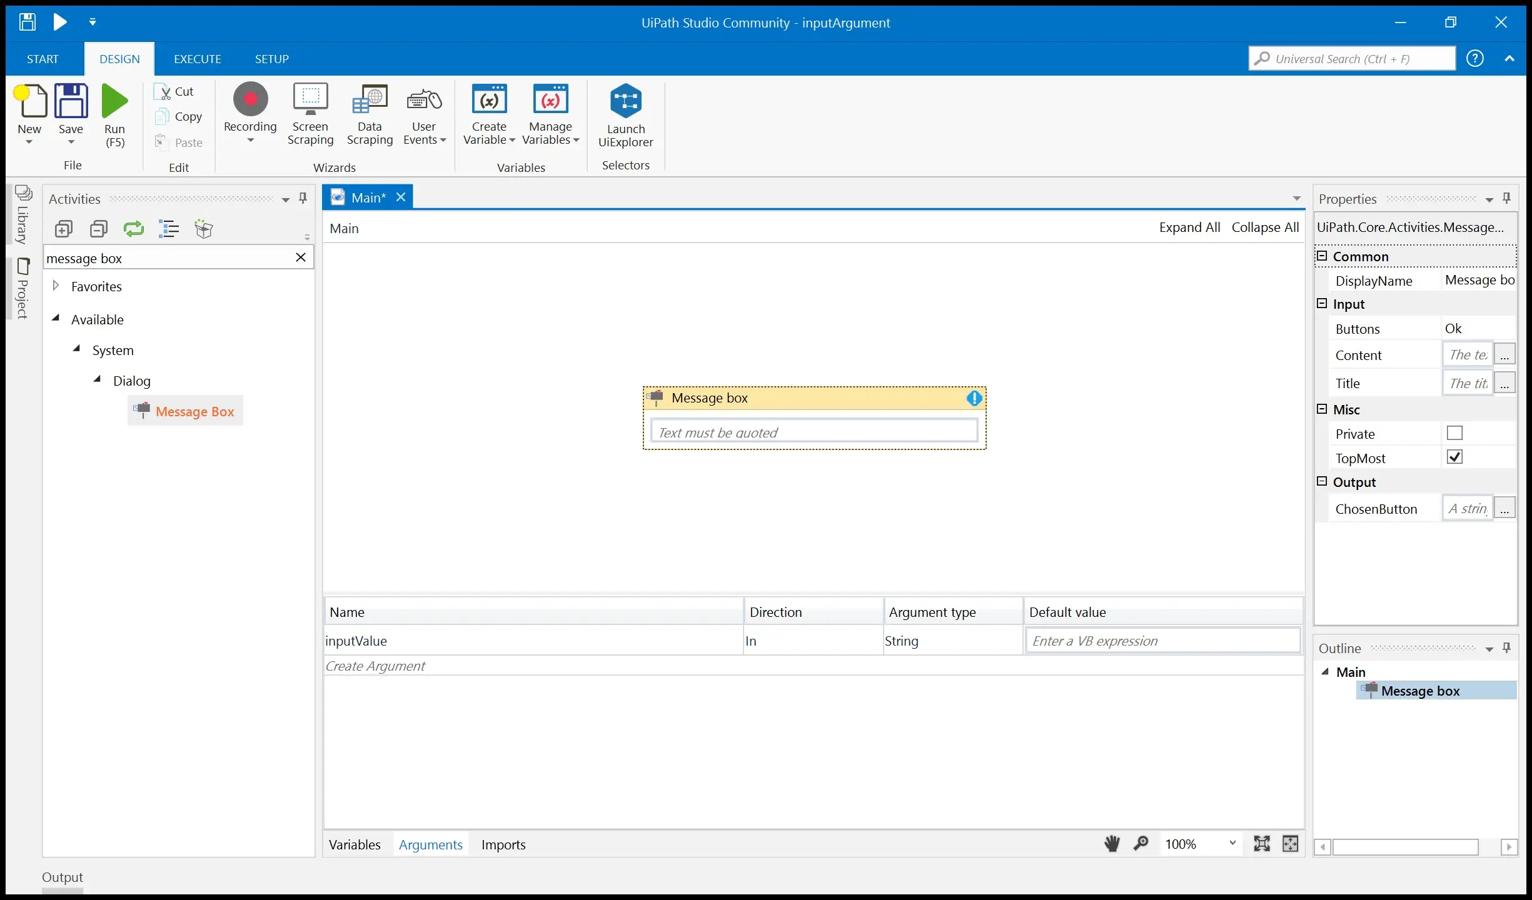Click the green Run (F5) icon
Screen dimensions: 1532x900
pos(115,101)
